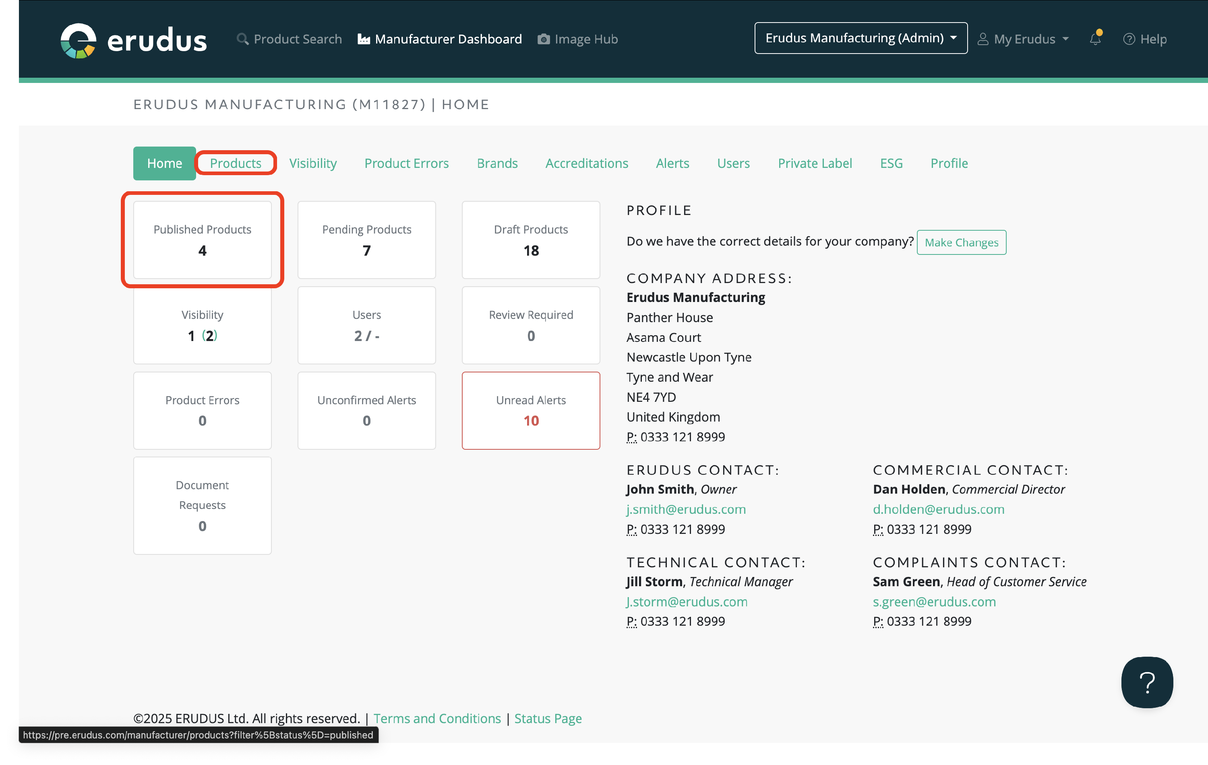This screenshot has width=1208, height=765.
Task: Click the Make Changes button
Action: click(x=961, y=242)
